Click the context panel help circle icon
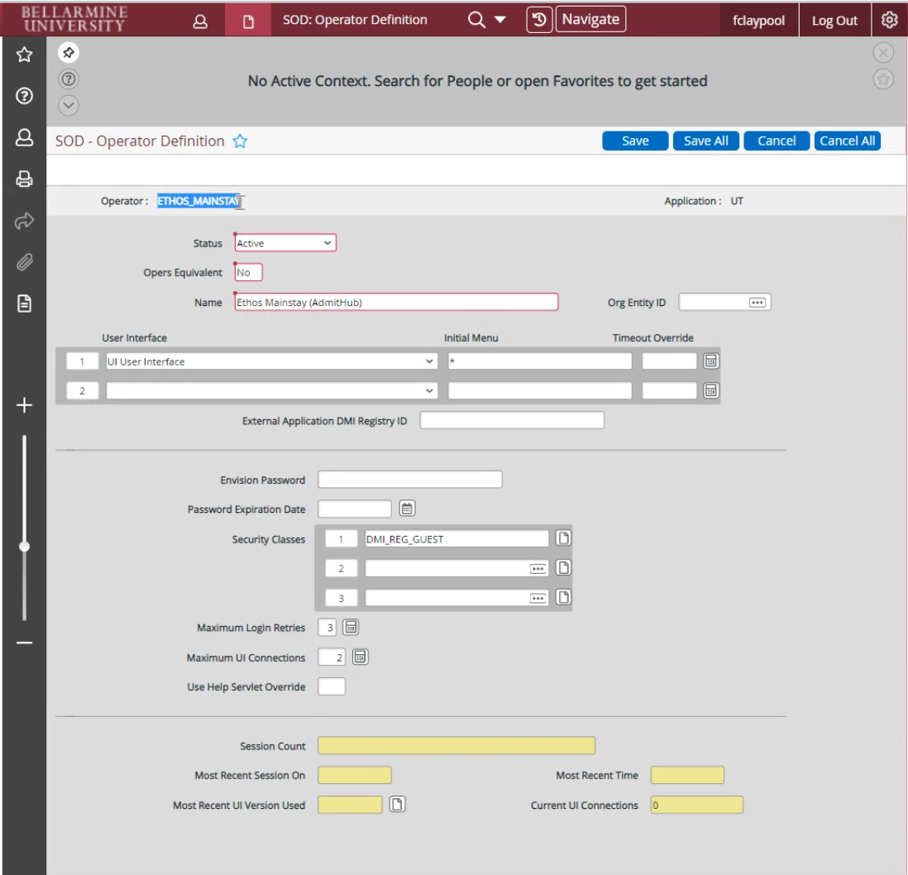 point(69,79)
